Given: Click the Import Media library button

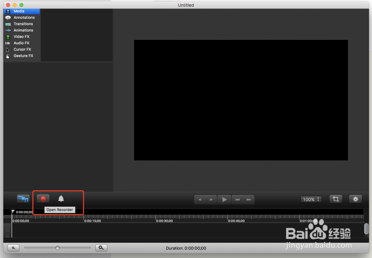Looking at the screenshot, I should point(23,199).
